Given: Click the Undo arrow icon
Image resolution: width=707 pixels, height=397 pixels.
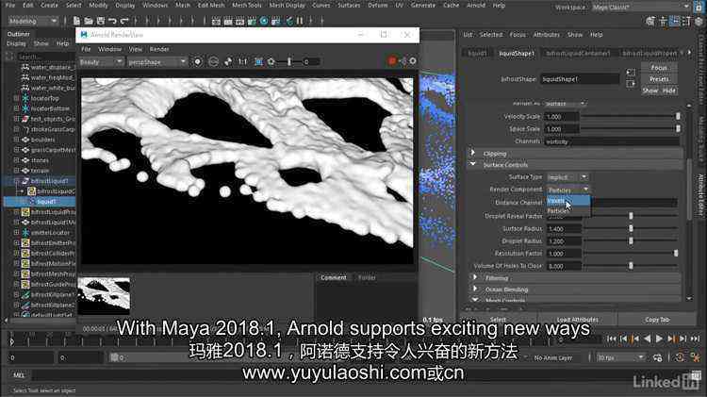Looking at the screenshot, I should click(x=112, y=21).
